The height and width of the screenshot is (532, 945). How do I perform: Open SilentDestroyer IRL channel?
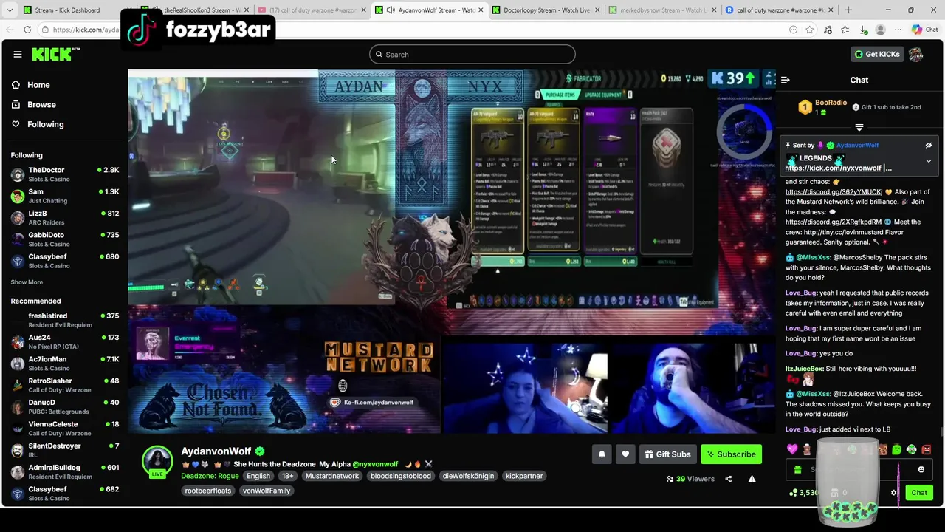pos(64,450)
